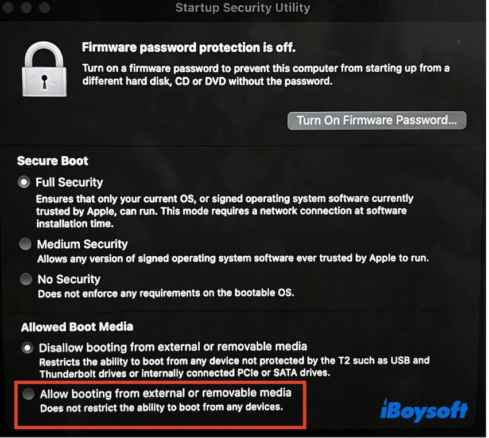The height and width of the screenshot is (438, 489).
Task: Click the Startup Security Utility window title
Action: (242, 8)
